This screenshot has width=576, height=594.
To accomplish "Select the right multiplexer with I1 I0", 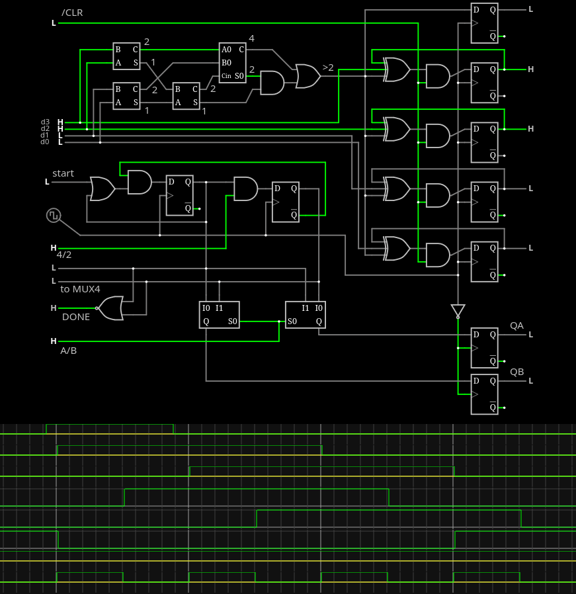I will (306, 315).
